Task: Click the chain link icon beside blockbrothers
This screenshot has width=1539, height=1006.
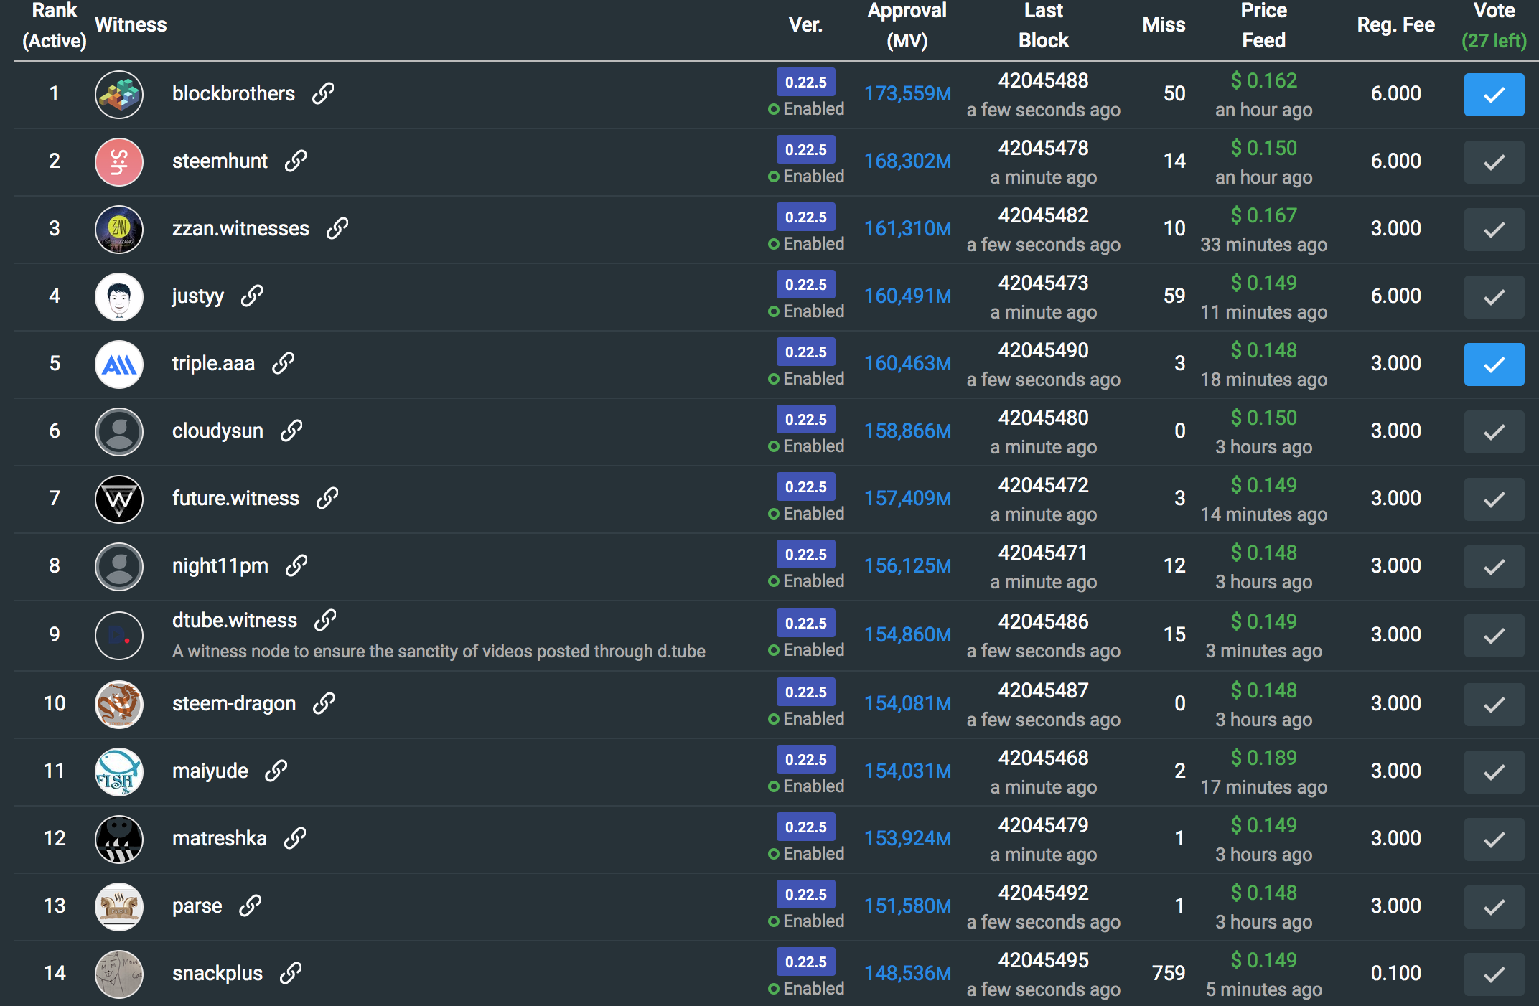Action: tap(323, 93)
